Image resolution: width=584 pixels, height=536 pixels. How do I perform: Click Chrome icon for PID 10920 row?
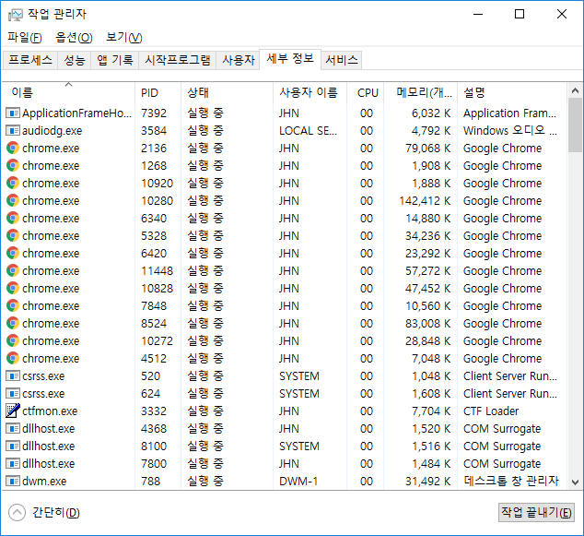[x=13, y=183]
